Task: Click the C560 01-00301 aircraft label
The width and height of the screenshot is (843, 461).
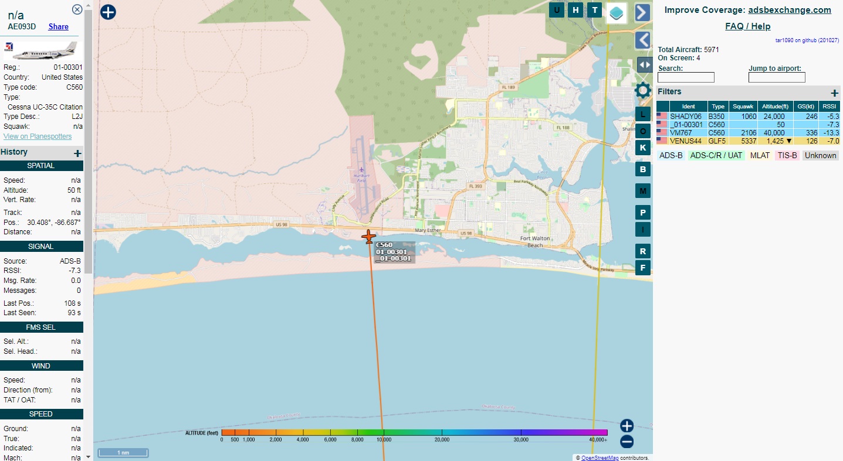Action: tap(394, 252)
